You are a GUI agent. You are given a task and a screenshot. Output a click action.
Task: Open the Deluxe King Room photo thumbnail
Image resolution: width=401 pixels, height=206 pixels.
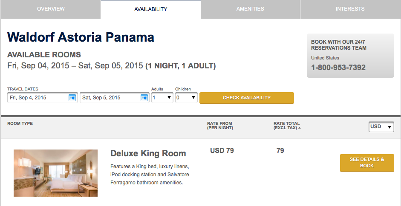point(55,173)
